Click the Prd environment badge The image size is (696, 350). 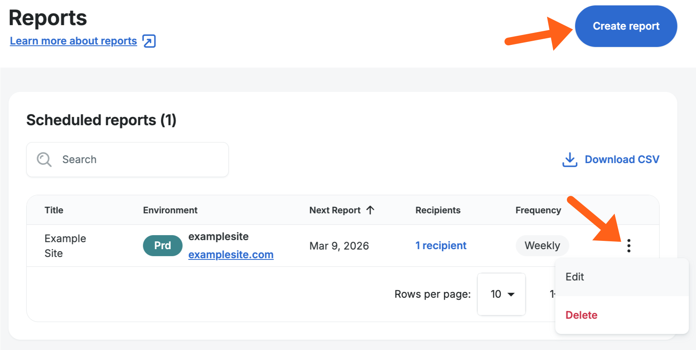pos(162,246)
